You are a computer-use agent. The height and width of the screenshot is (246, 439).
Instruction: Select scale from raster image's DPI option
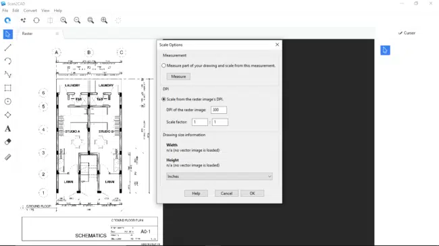pyautogui.click(x=164, y=99)
